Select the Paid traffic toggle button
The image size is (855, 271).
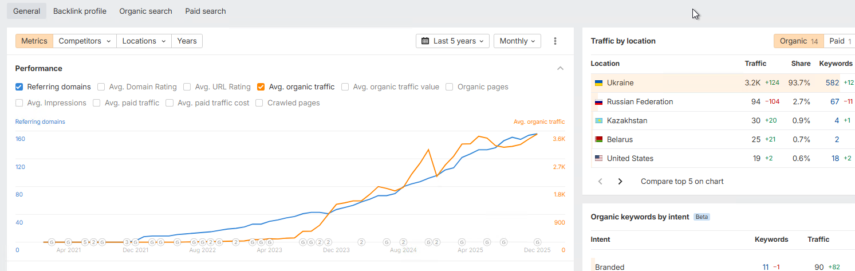click(x=840, y=41)
